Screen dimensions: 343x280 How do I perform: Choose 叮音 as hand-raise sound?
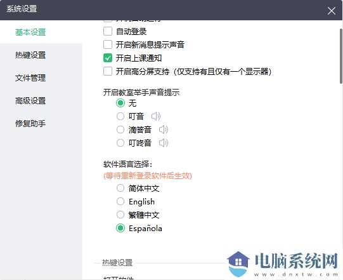(120, 116)
